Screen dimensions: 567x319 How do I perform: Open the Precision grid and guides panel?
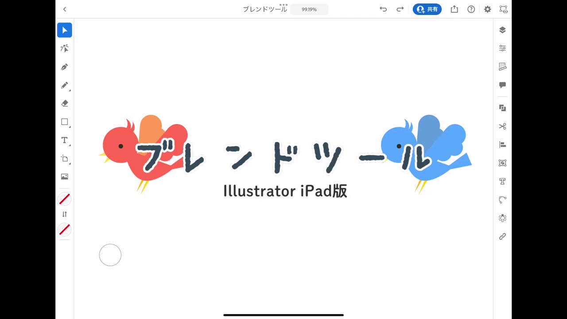pos(502,66)
